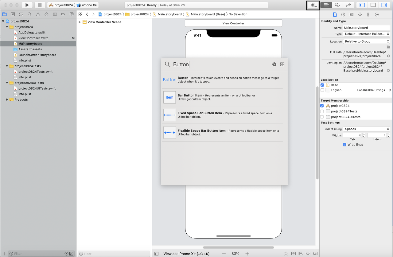Image resolution: width=393 pixels, height=257 pixels.
Task: Open the Indent Using dropdown
Action: (x=367, y=129)
